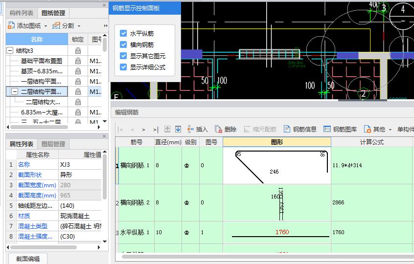The width and height of the screenshot is (414, 264).
Task: Select 二层结构大 sub-item in tree
Action: click(x=43, y=102)
